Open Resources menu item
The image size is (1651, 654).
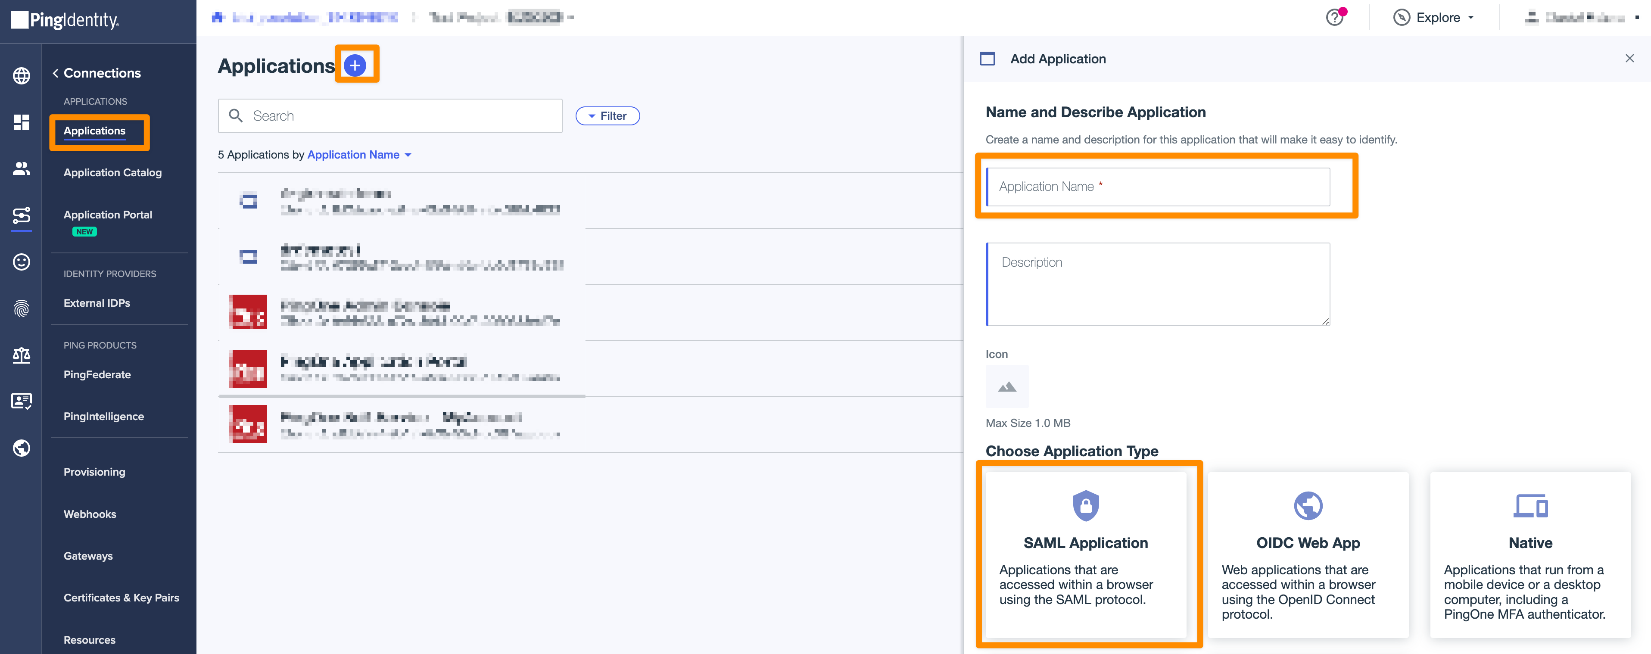coord(89,640)
